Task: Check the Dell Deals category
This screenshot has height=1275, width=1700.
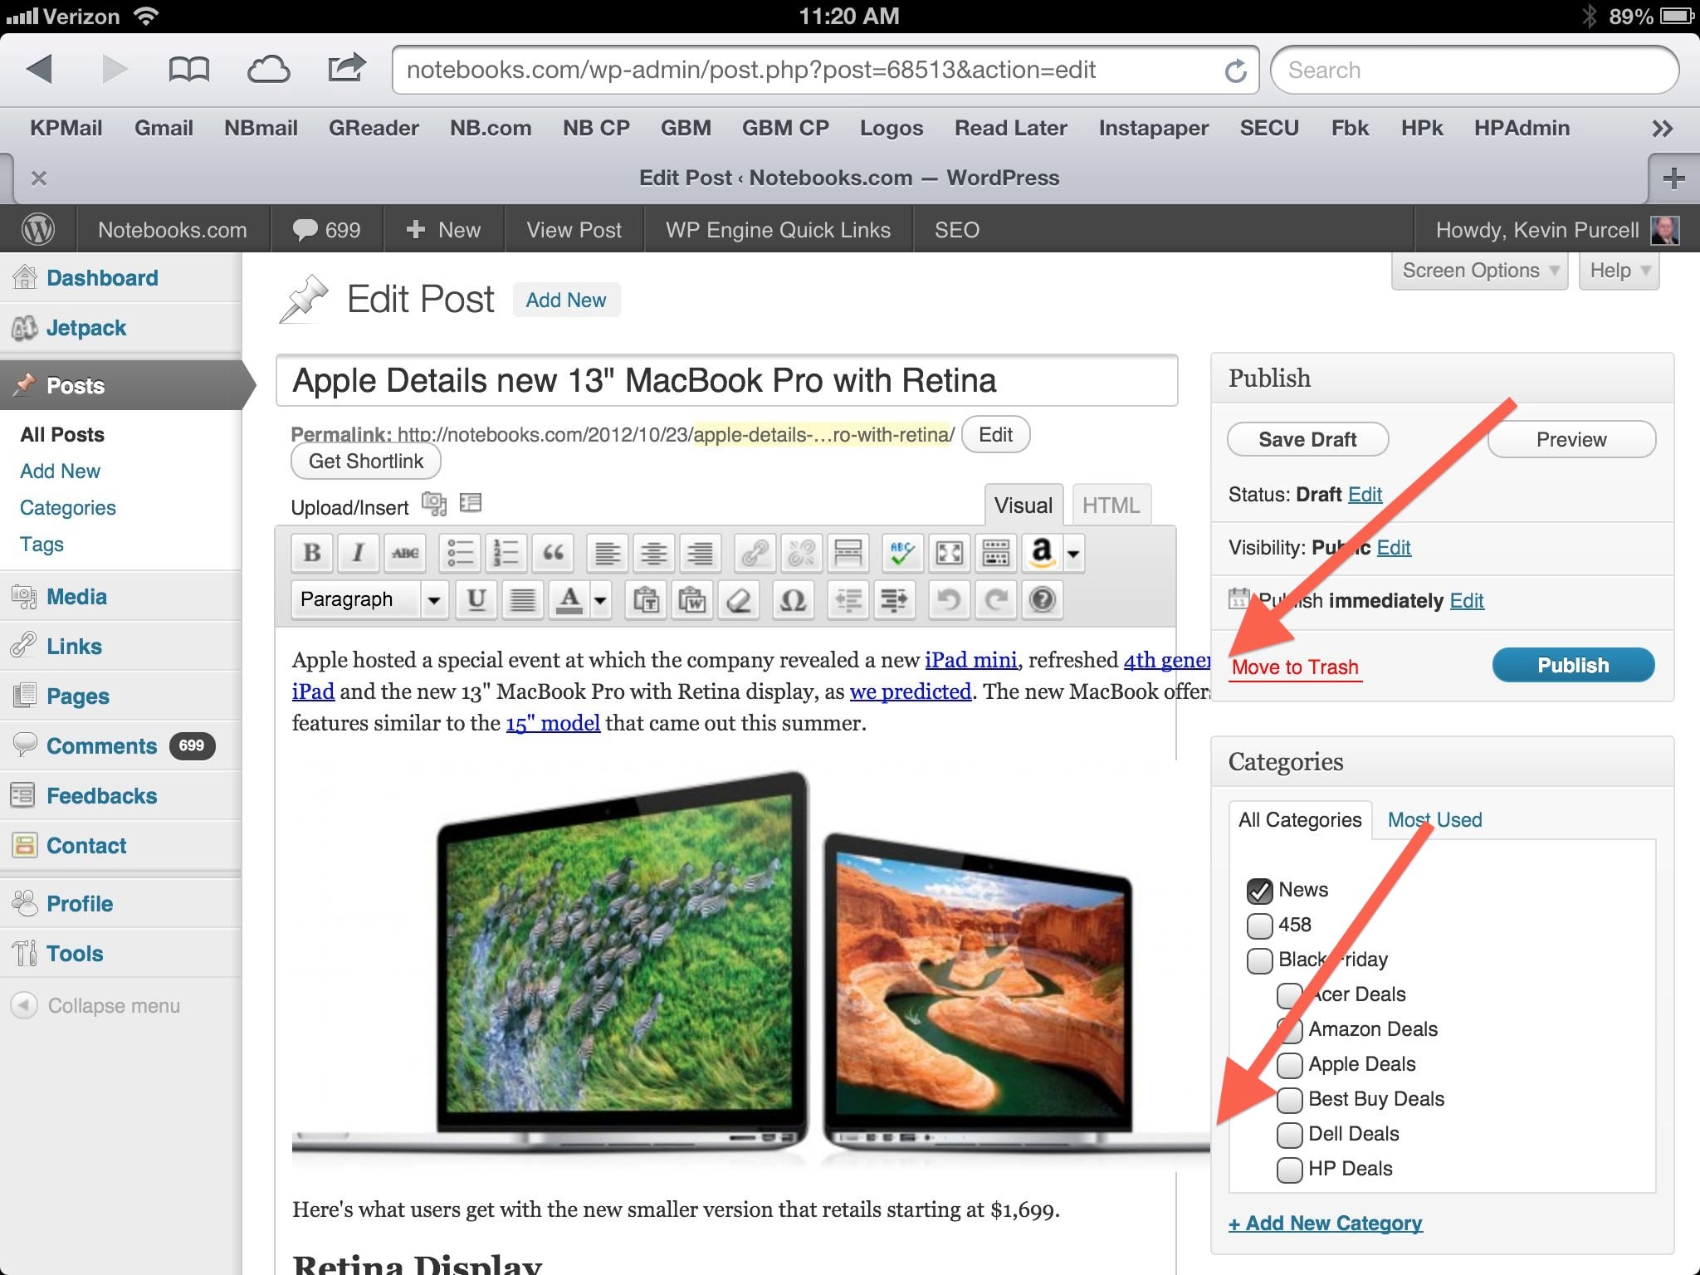Action: pos(1289,1135)
